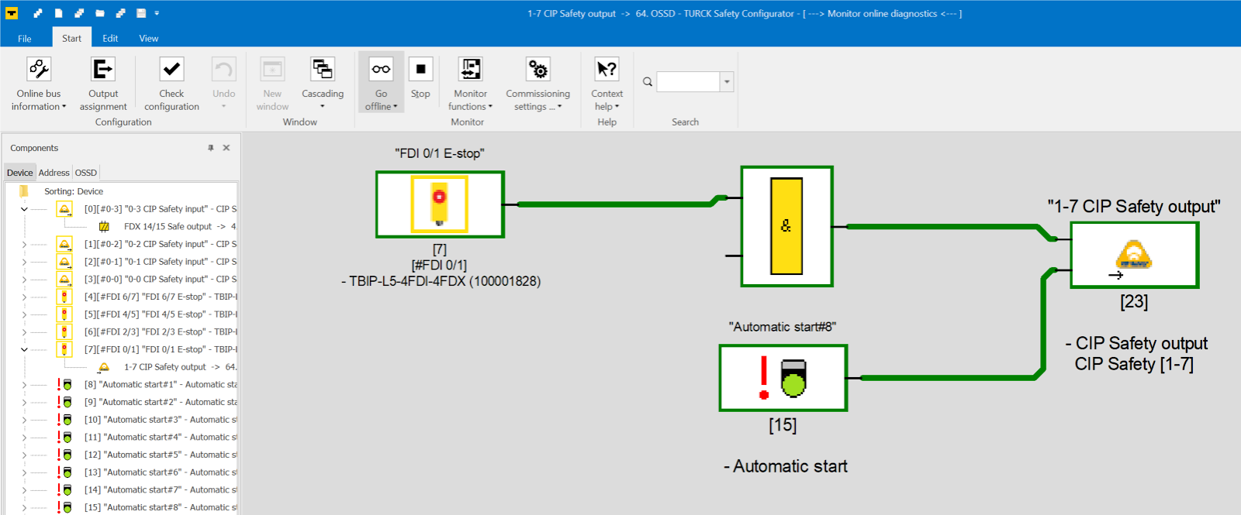Click the Go offline glasses icon
1241x515 pixels.
(x=381, y=69)
